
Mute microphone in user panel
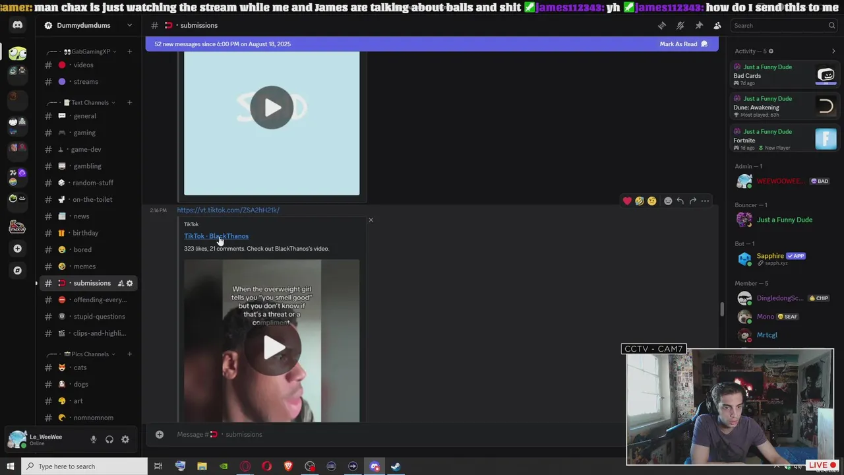(94, 439)
